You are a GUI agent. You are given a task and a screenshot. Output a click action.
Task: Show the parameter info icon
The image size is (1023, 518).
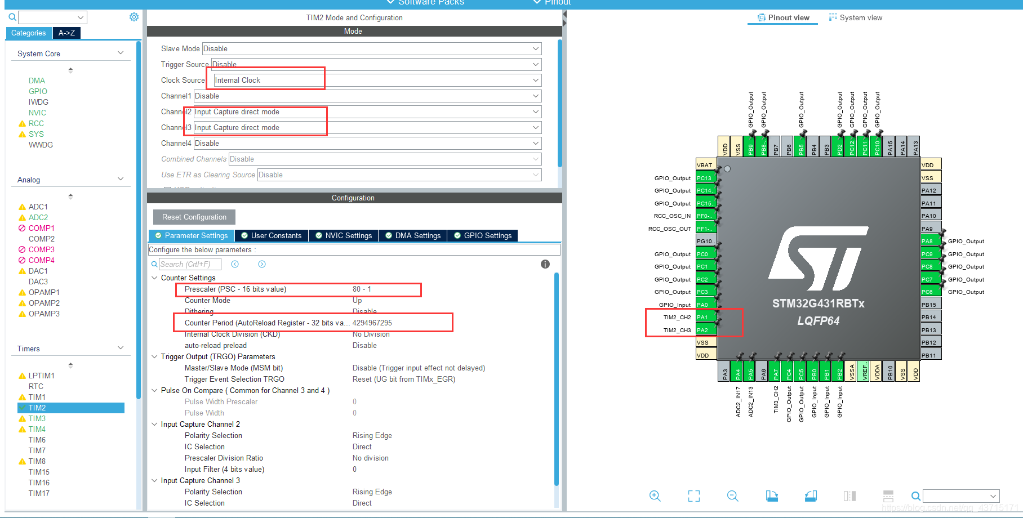[545, 264]
